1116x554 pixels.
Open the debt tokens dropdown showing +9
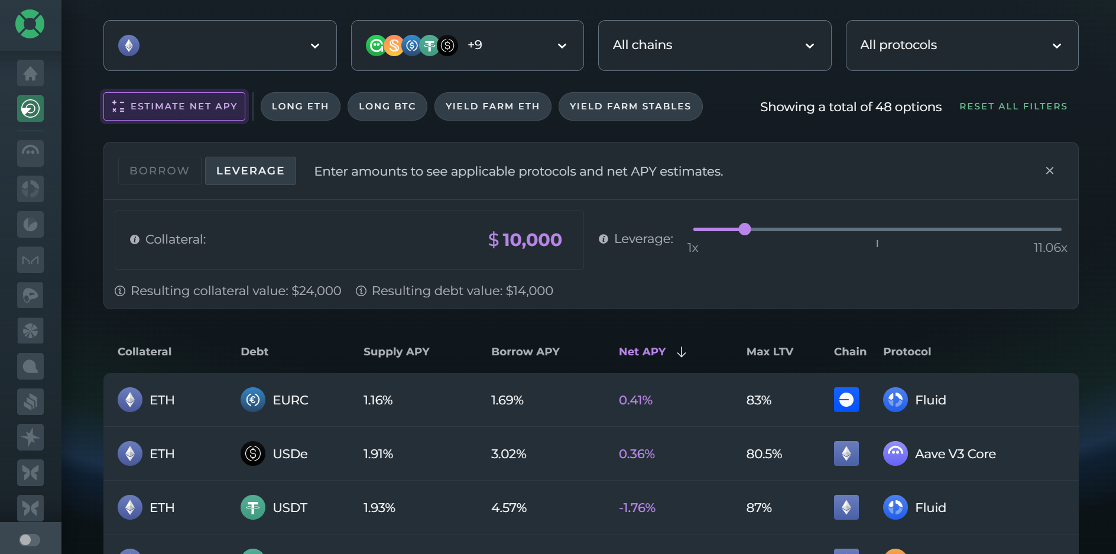(468, 46)
